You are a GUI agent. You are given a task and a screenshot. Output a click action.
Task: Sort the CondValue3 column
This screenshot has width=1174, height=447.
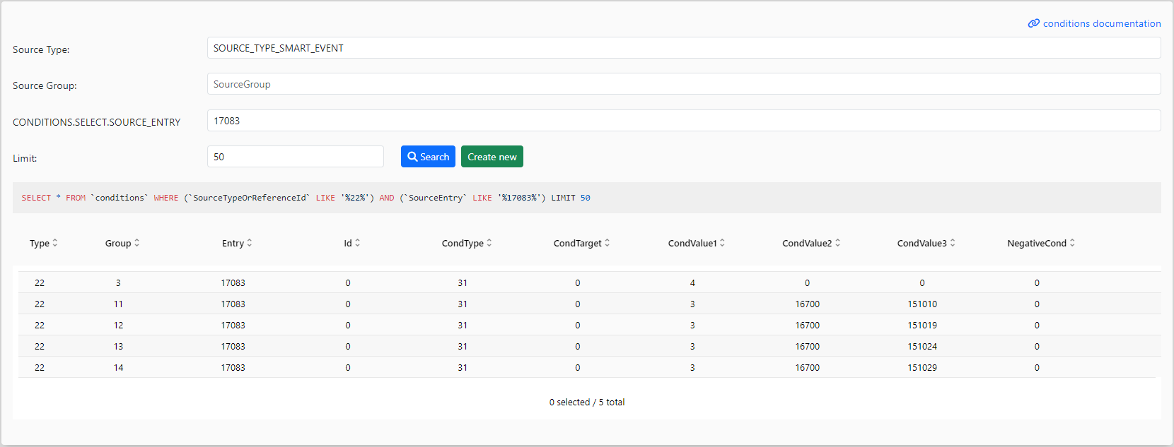tap(953, 243)
